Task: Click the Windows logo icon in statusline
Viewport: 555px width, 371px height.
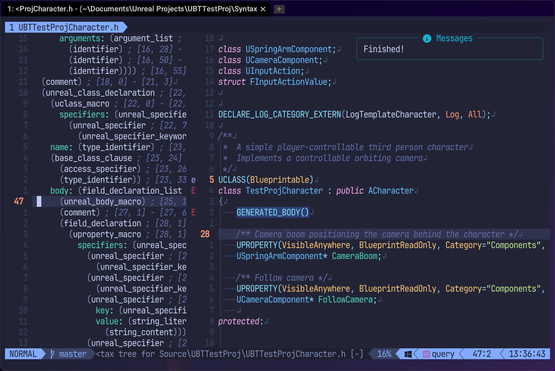Action: tap(408, 354)
